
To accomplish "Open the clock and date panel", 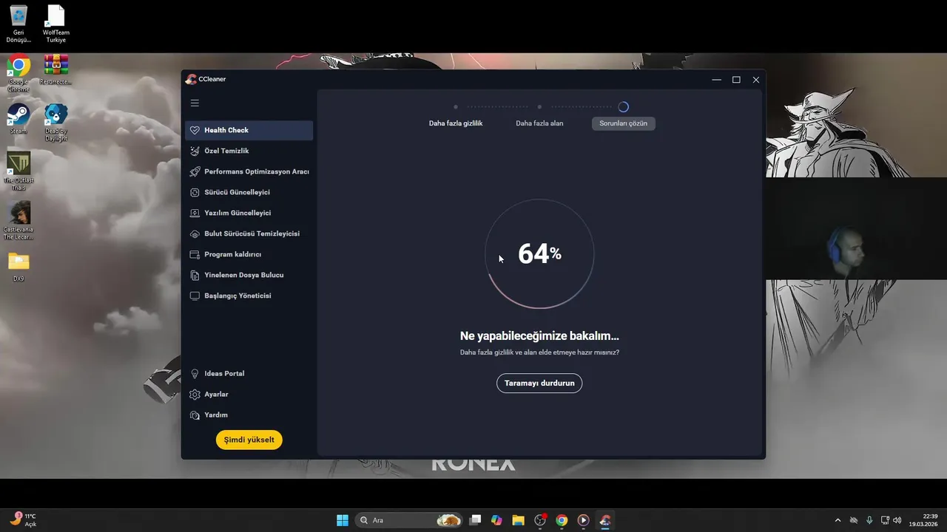I will point(923,520).
